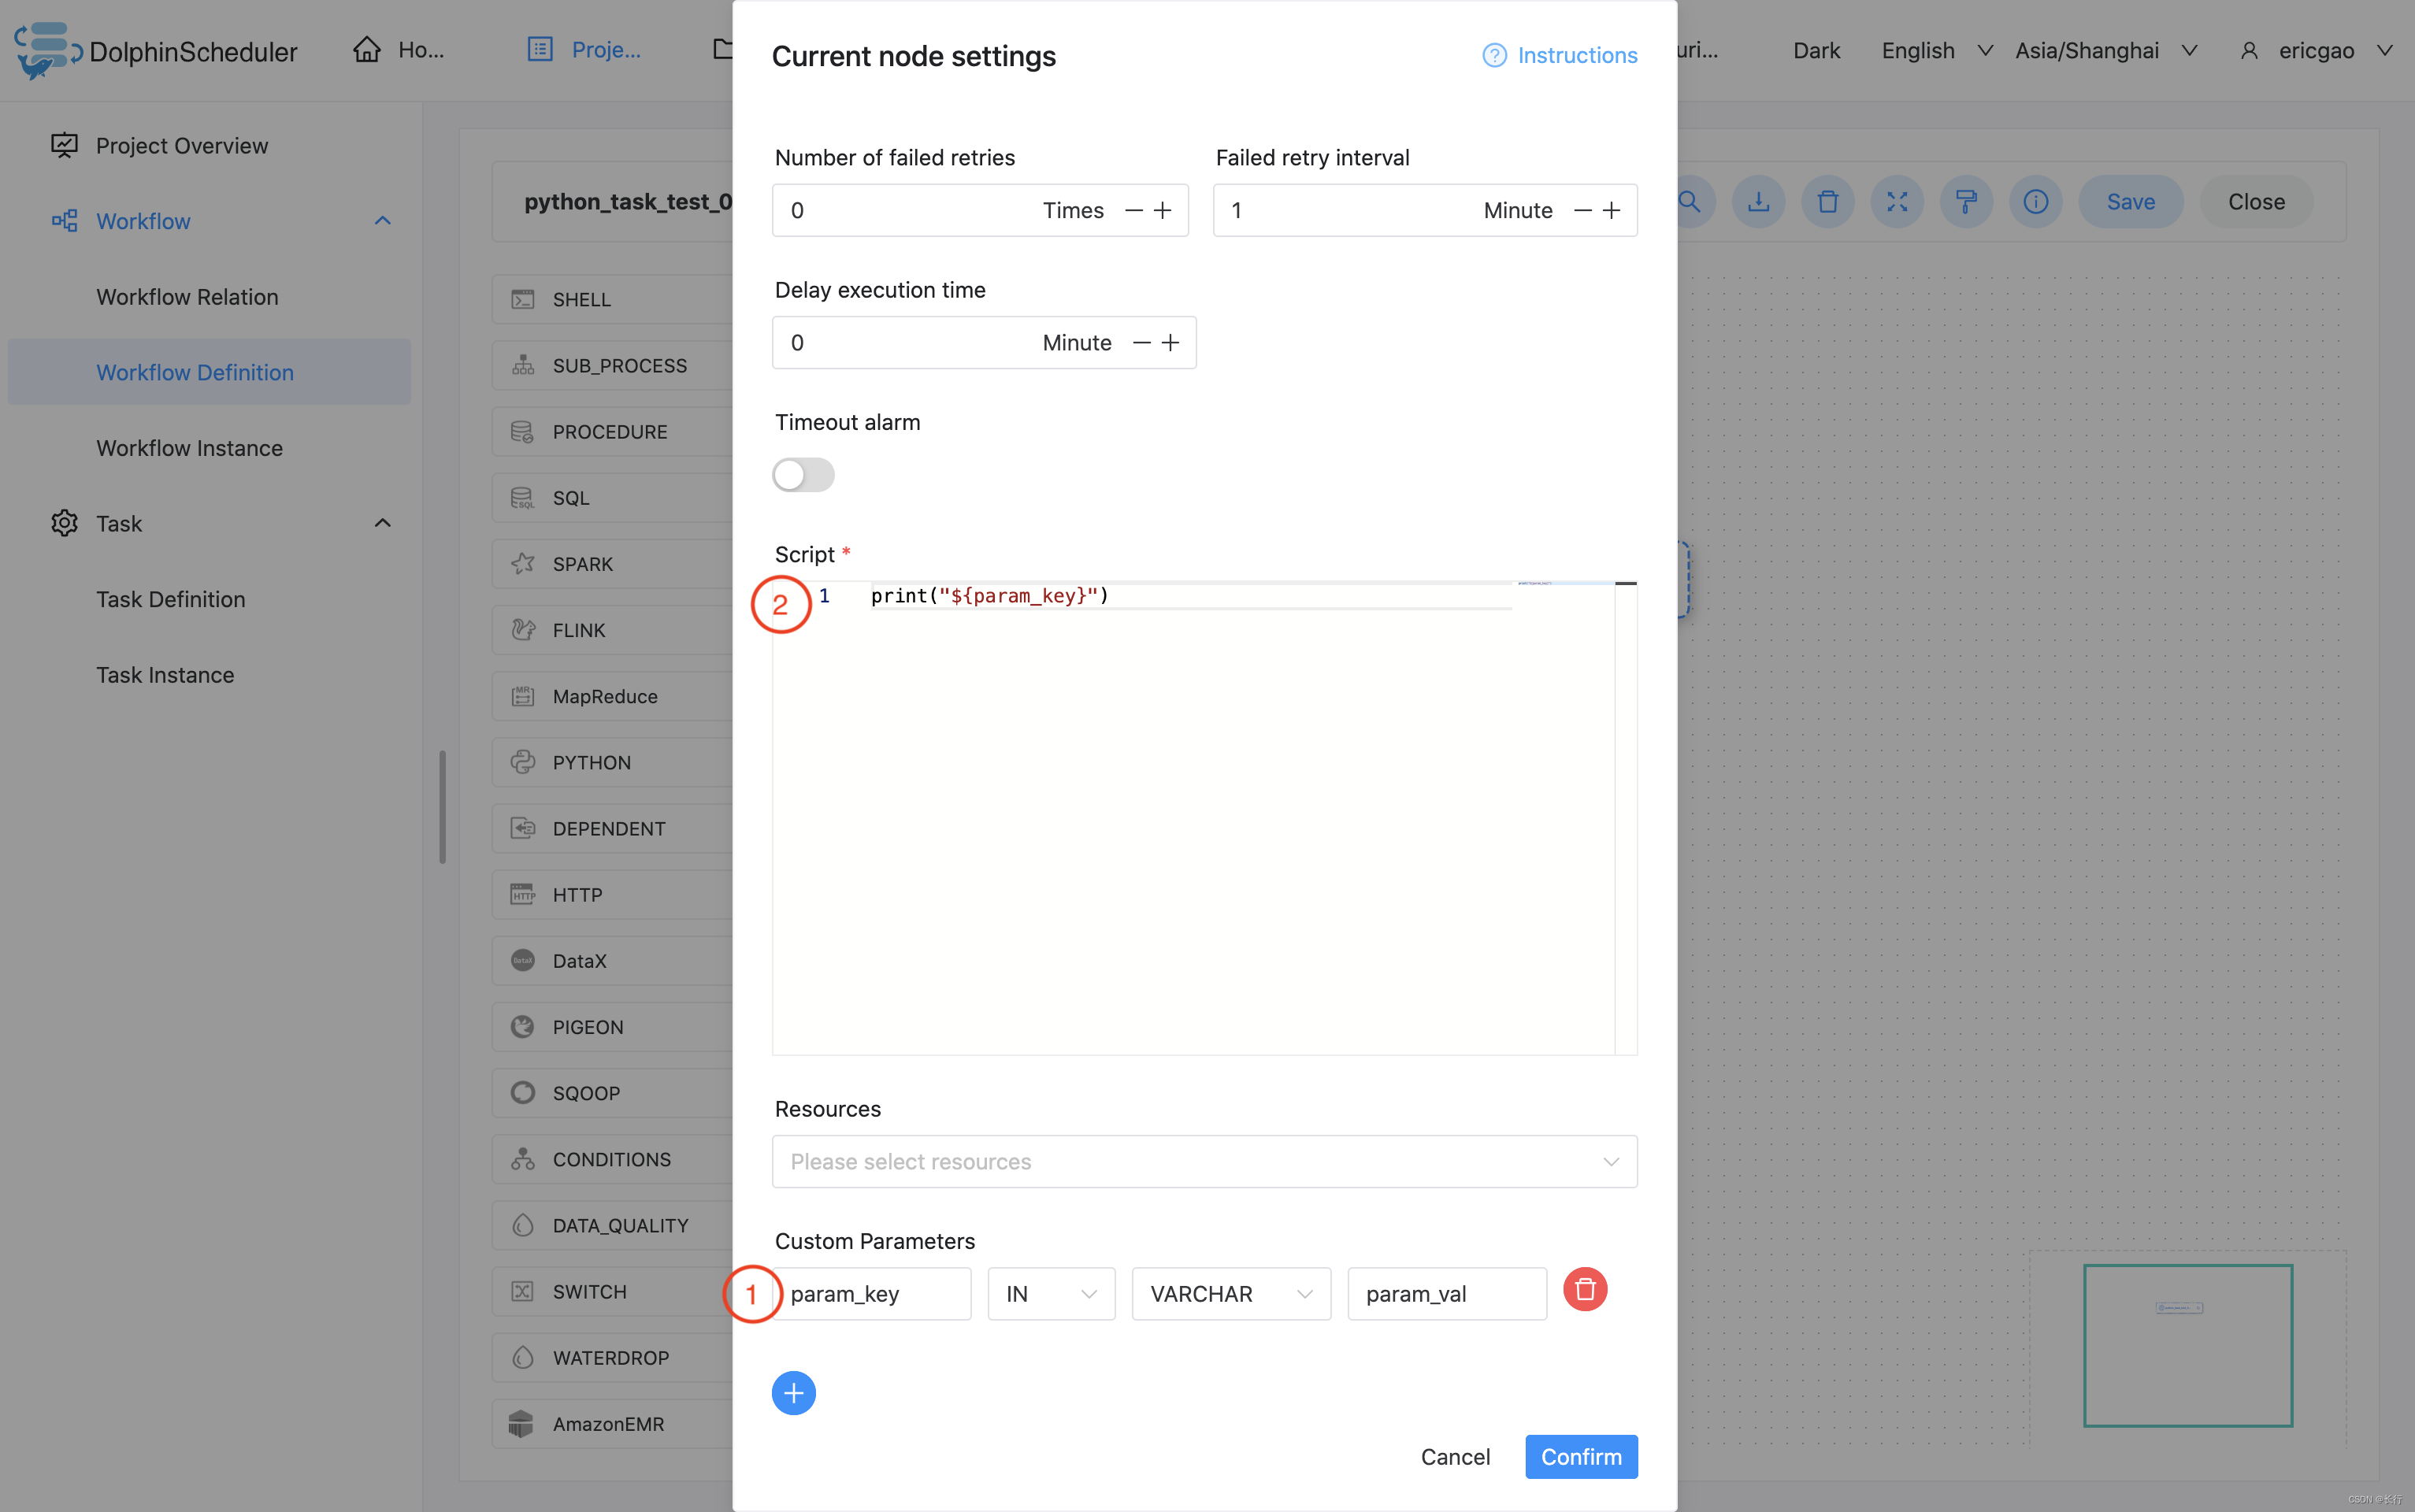2415x1512 pixels.
Task: Click the PYTHON task type icon
Action: pos(523,762)
